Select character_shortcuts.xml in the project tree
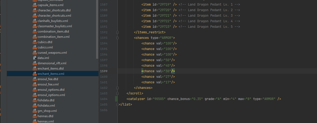 tap(54, 16)
